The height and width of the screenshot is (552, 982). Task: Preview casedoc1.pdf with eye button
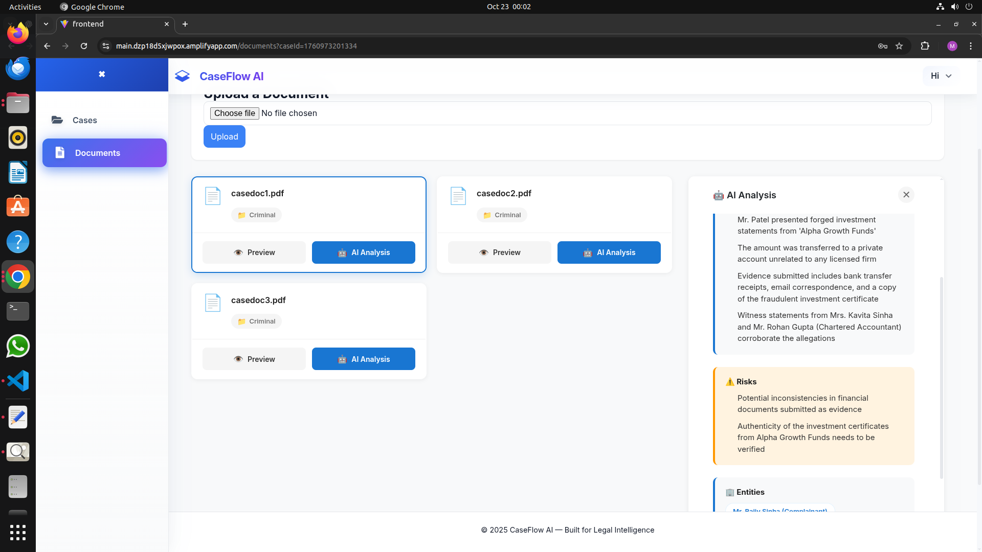pyautogui.click(x=254, y=252)
